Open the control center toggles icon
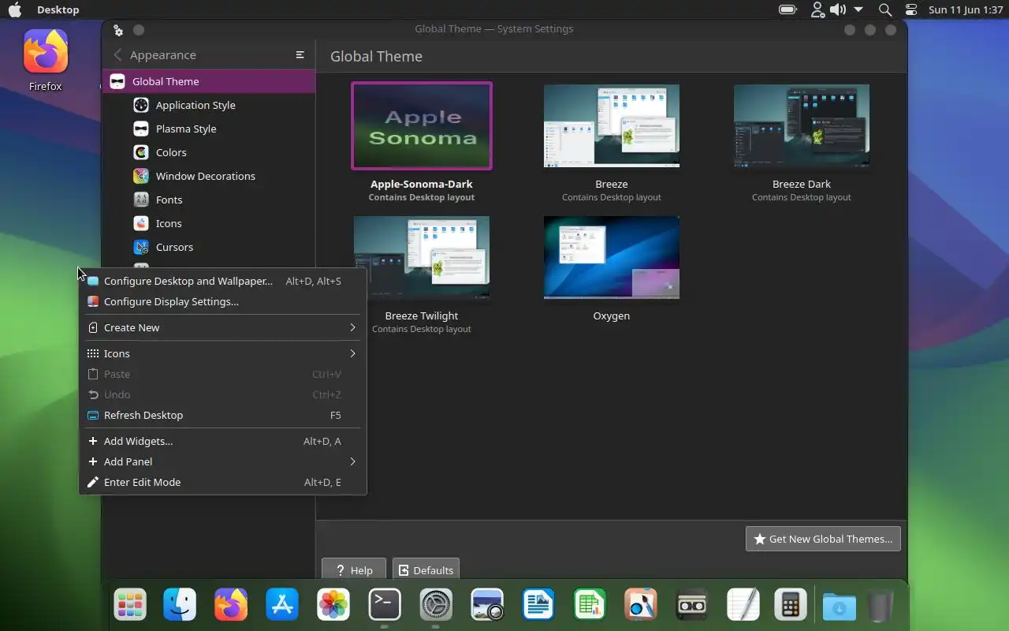Viewport: 1009px width, 631px height. pyautogui.click(x=911, y=9)
